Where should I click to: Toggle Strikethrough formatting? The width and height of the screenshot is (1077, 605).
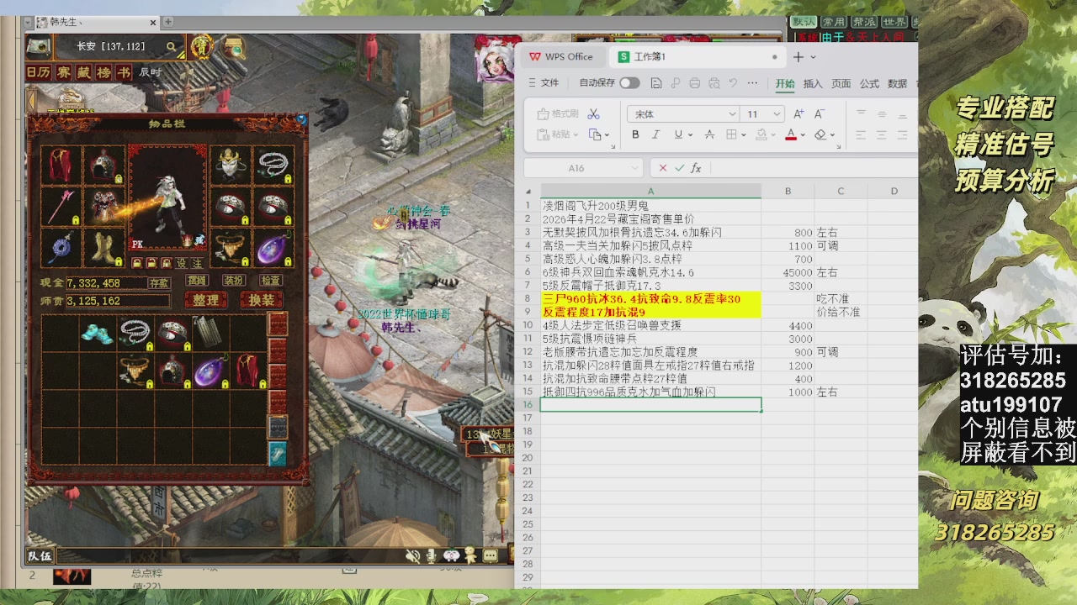tap(709, 134)
